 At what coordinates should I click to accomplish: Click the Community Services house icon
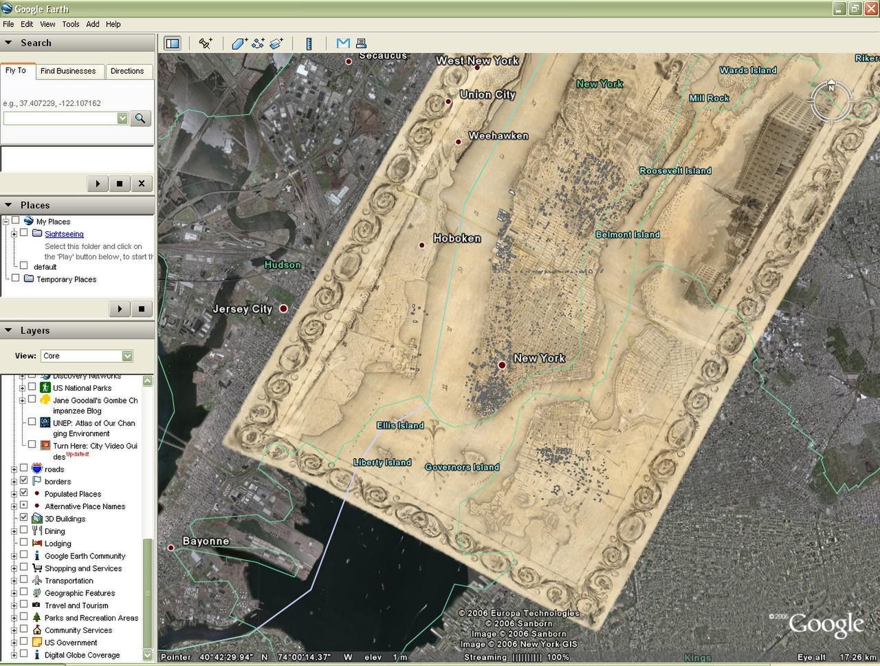(x=37, y=630)
